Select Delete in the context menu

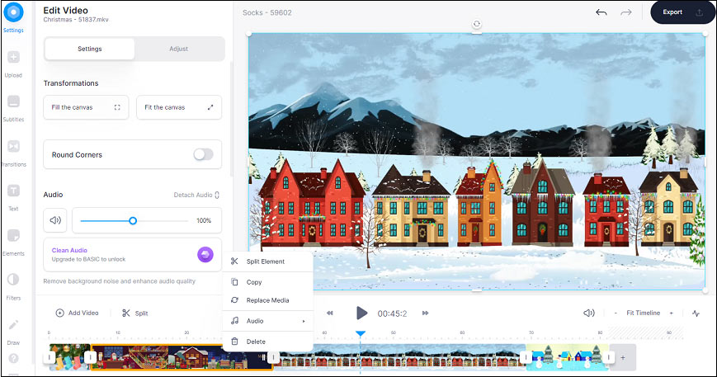coord(256,342)
